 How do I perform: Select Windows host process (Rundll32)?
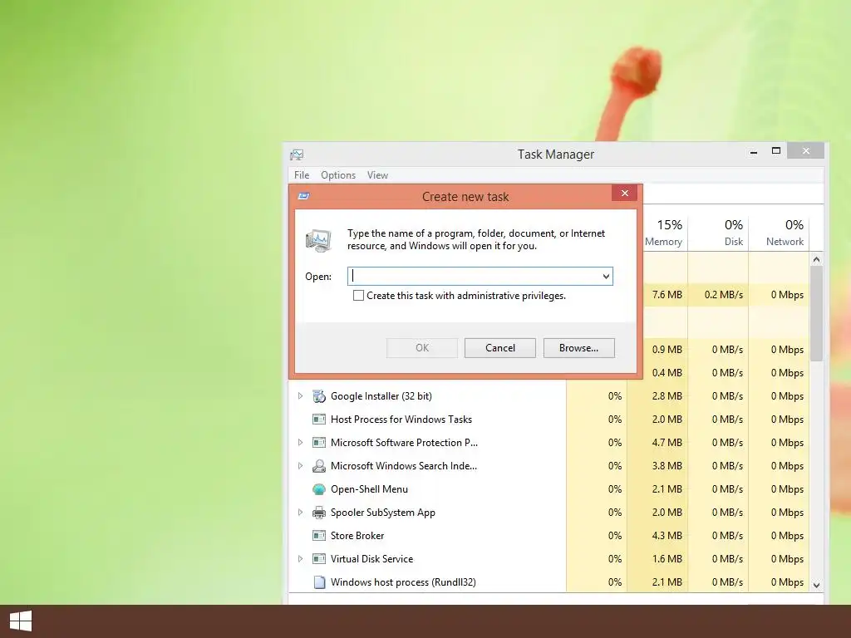coord(403,582)
